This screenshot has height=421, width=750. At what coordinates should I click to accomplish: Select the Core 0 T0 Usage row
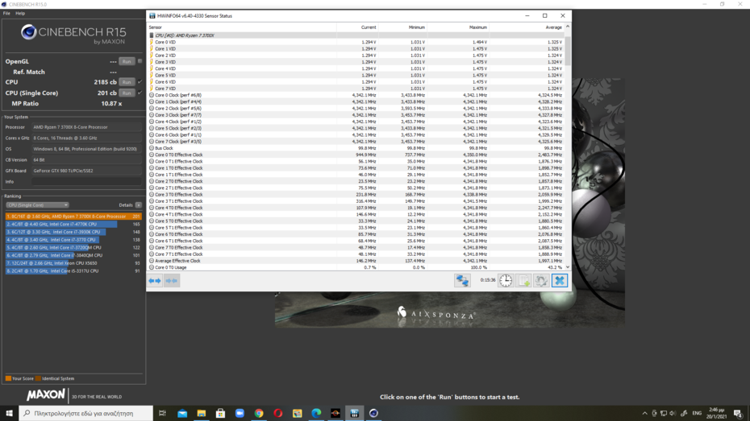coord(356,267)
